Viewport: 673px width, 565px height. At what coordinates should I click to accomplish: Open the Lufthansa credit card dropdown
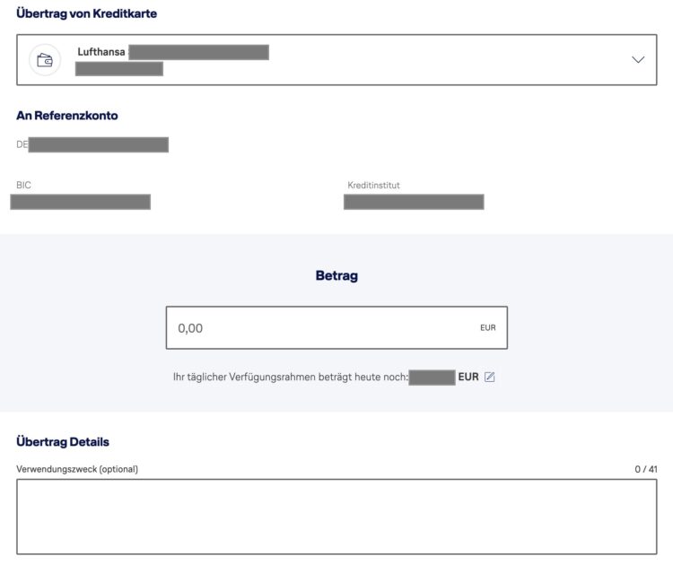(x=336, y=59)
